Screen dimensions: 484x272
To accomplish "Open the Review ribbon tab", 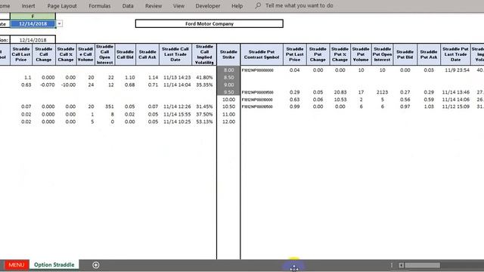I will (x=154, y=6).
